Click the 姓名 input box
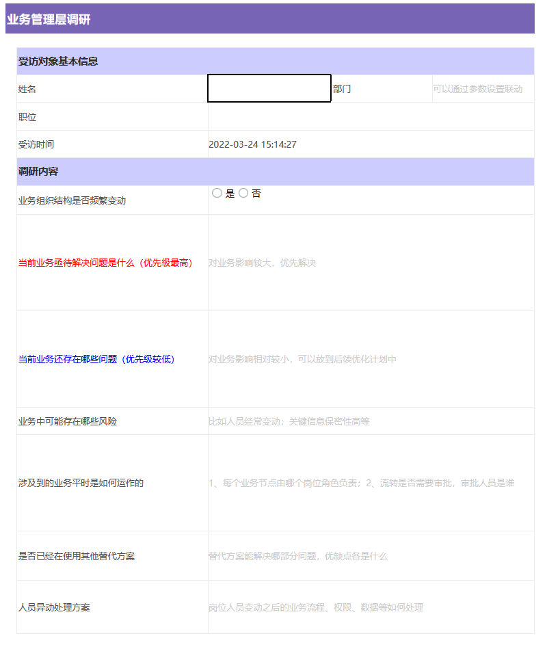This screenshot has width=547, height=649. pos(269,88)
